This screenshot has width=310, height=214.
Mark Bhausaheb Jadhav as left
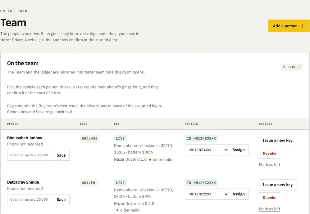tap(270, 165)
